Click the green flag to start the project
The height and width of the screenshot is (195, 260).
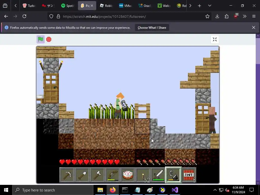pyautogui.click(x=41, y=39)
